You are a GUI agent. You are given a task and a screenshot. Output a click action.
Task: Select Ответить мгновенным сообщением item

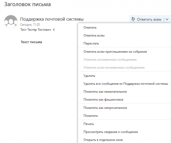(x=125, y=60)
